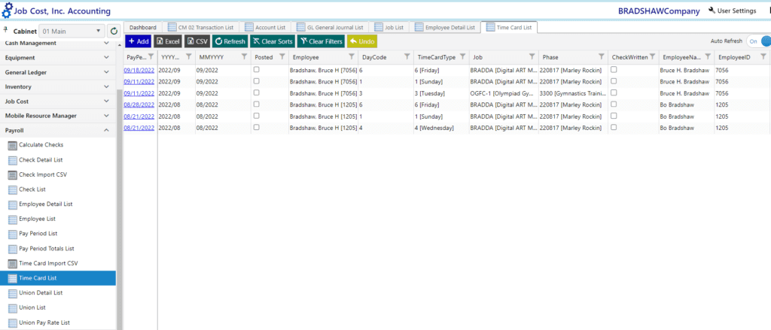This screenshot has width=771, height=330.
Task: Export the list with Excel button
Action: [x=168, y=42]
